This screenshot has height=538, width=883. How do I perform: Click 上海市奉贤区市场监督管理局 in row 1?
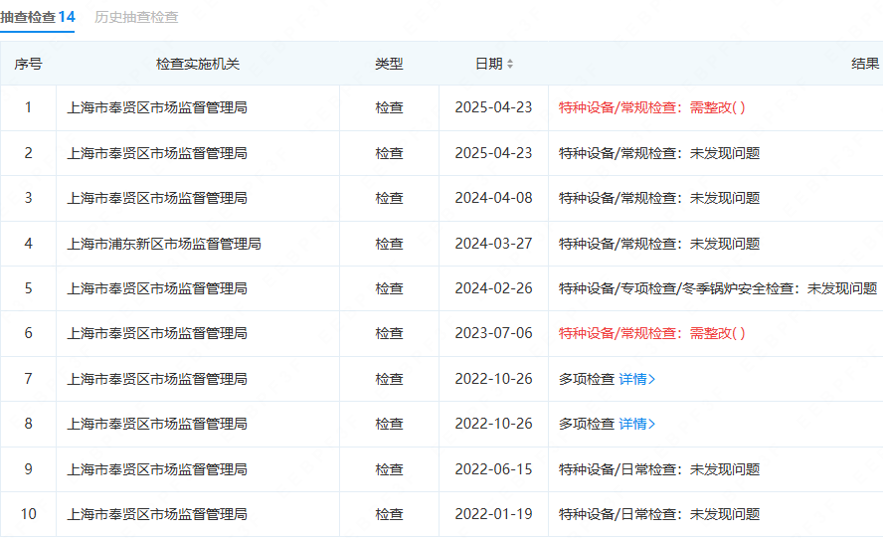(157, 107)
